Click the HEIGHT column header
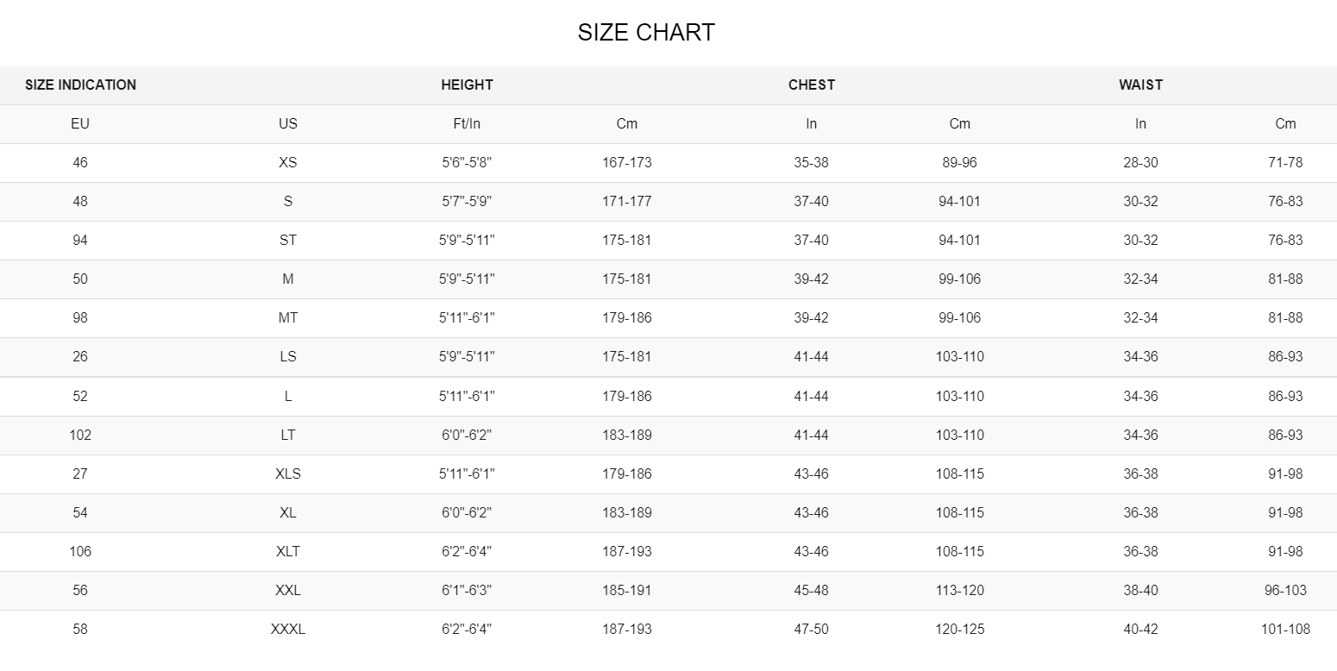 tap(467, 85)
